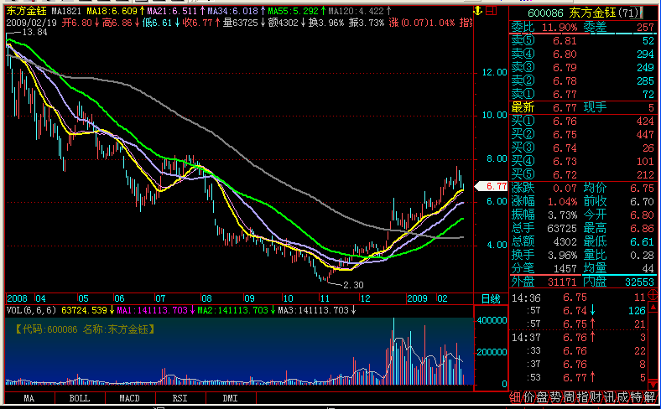Select the 势 (trend) tab
The width and height of the screenshot is (661, 409).
[555, 397]
